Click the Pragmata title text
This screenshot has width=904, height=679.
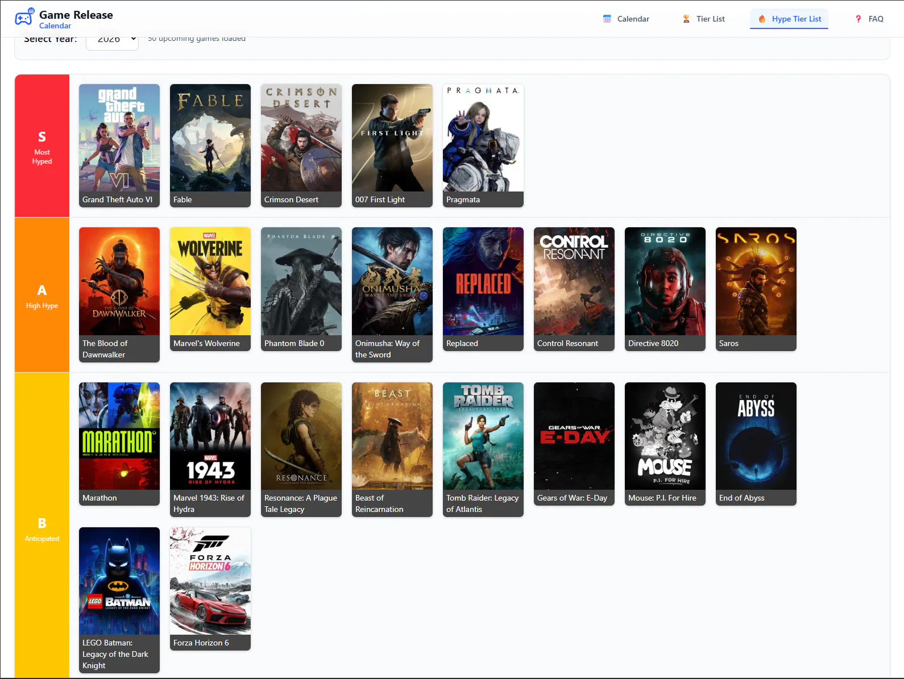463,199
